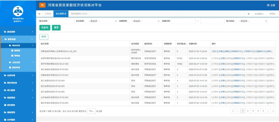Open the 省级核对 user role dropdown

[18, 21]
